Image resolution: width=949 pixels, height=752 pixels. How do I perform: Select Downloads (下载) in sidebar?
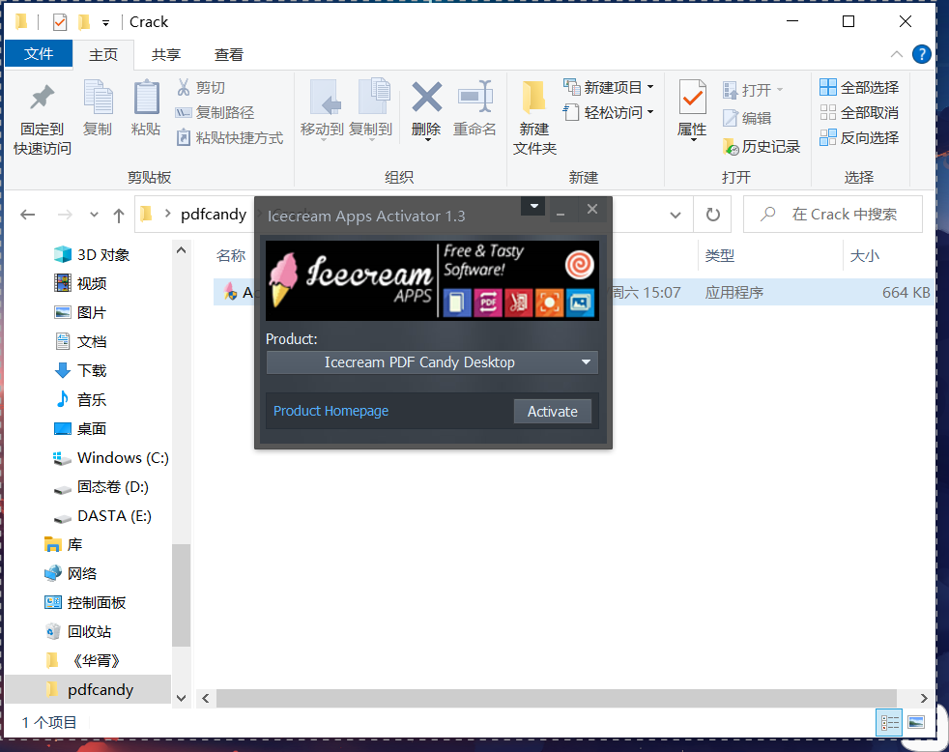point(81,370)
